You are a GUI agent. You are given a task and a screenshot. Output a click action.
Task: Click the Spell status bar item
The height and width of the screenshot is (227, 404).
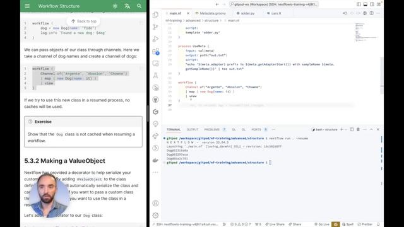[348, 224]
